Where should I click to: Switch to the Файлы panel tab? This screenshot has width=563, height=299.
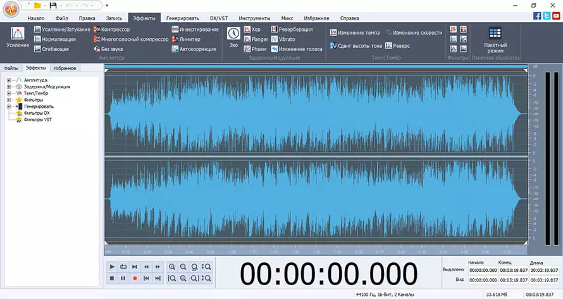(x=11, y=68)
